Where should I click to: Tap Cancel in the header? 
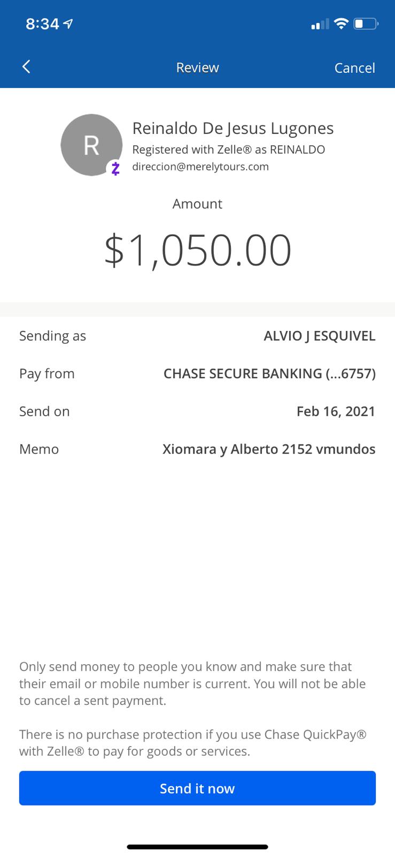click(354, 68)
